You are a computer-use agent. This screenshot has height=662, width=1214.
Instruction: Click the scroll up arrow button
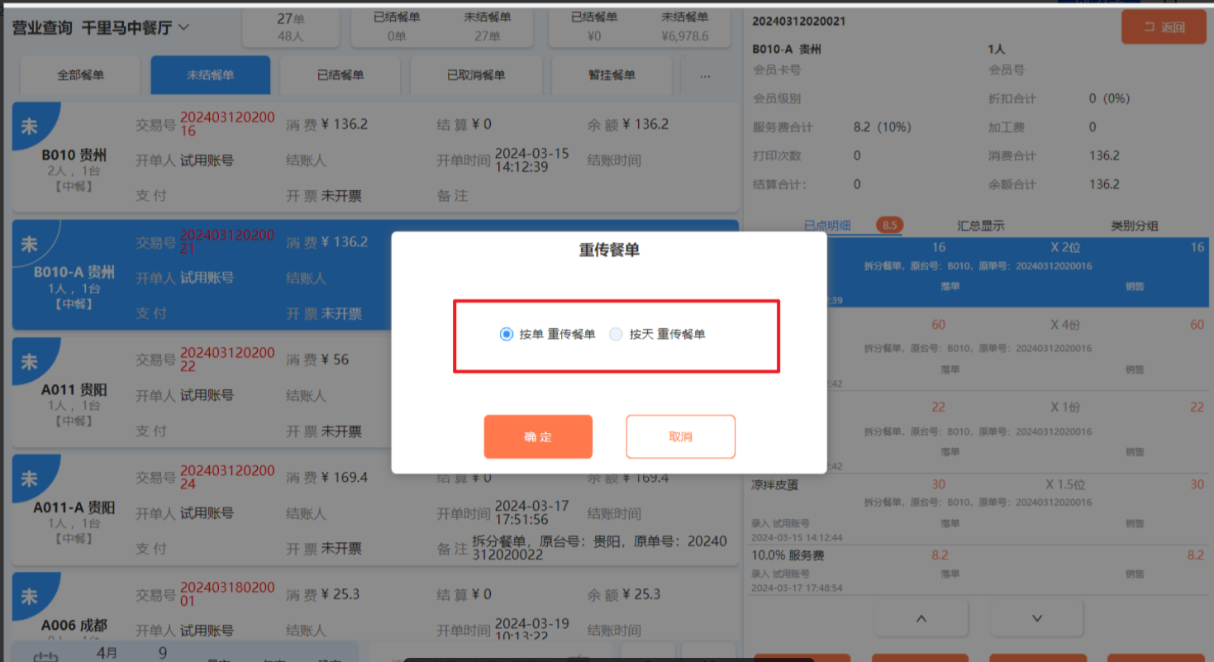coord(921,618)
